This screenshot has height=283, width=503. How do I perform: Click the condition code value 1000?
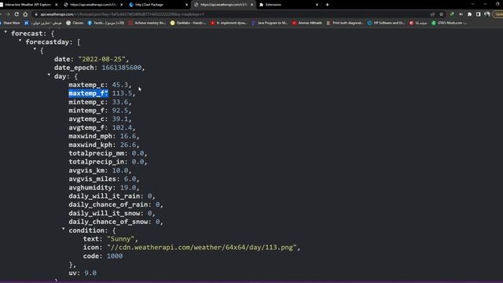115,256
